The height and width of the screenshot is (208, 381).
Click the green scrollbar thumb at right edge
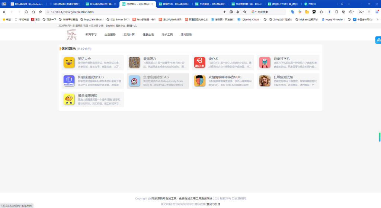(380, 137)
